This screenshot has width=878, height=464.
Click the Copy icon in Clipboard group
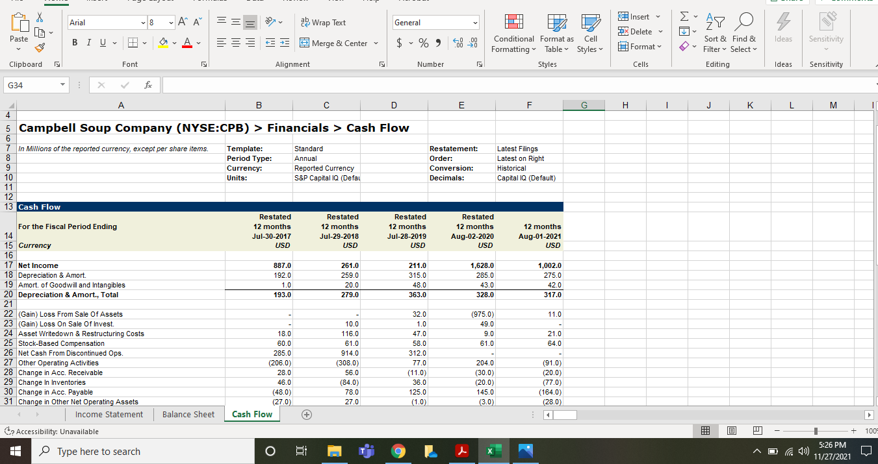click(40, 32)
